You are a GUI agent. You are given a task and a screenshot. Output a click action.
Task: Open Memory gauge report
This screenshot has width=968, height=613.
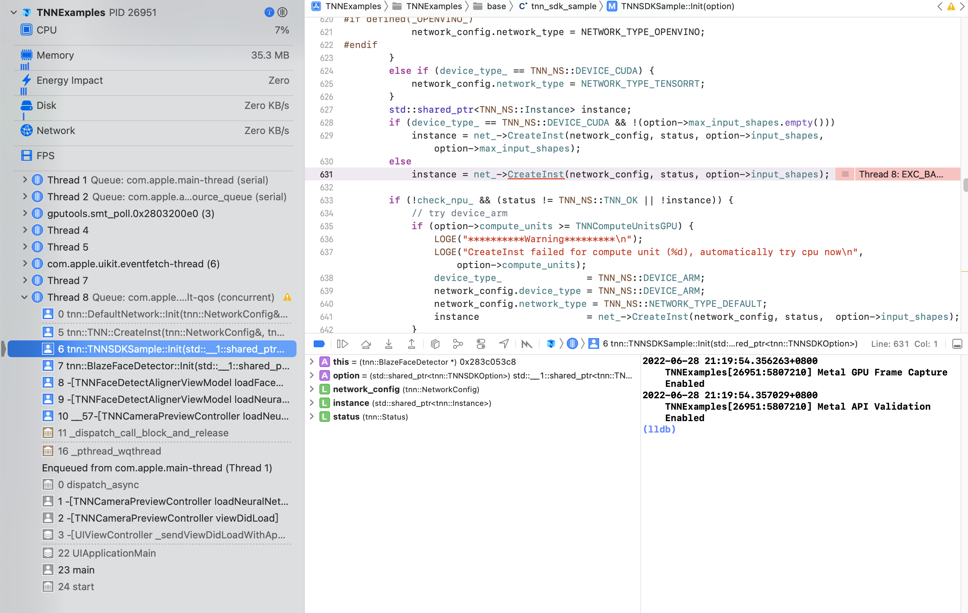coord(154,56)
